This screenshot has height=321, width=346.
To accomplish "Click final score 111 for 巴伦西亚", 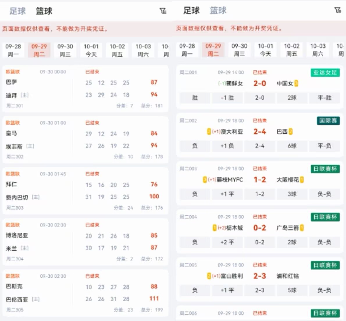I will 154,299.
